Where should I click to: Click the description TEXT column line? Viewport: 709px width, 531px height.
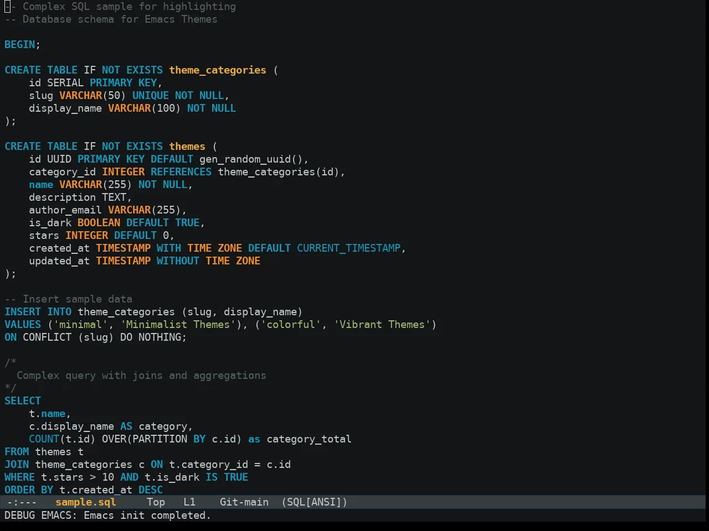(80, 197)
